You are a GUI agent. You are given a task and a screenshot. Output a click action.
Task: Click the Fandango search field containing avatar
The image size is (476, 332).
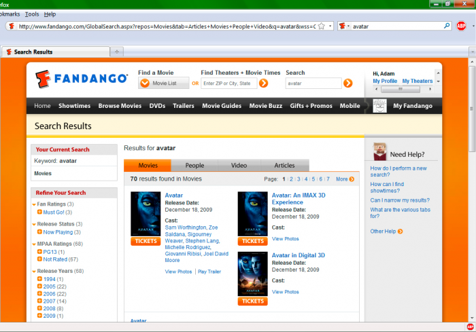(x=313, y=84)
